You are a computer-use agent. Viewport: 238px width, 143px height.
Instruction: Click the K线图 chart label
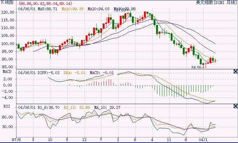[x=7, y=2]
